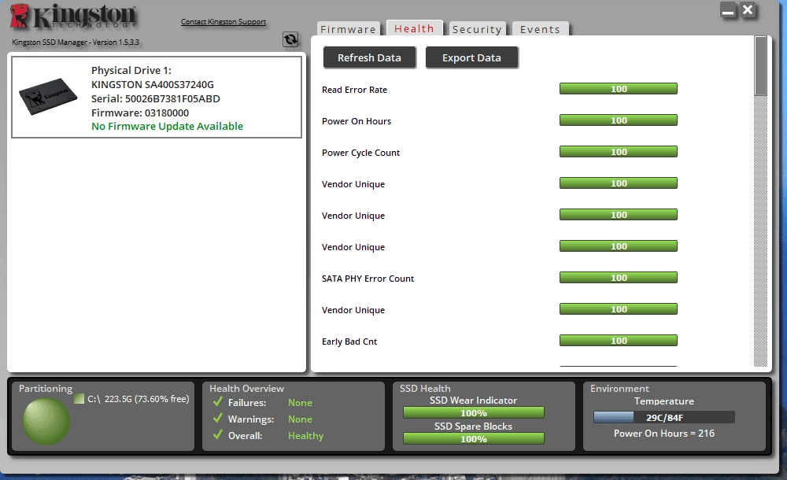Screen dimensions: 787x480
Task: Click the Failures None value
Action: (300, 403)
